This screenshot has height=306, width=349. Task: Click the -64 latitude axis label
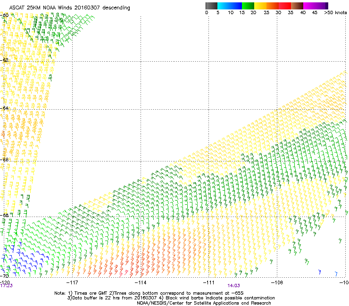coord(4,108)
